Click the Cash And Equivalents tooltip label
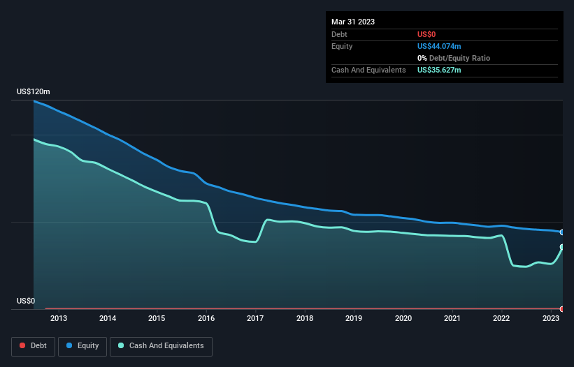This screenshot has width=574, height=367. click(x=368, y=70)
